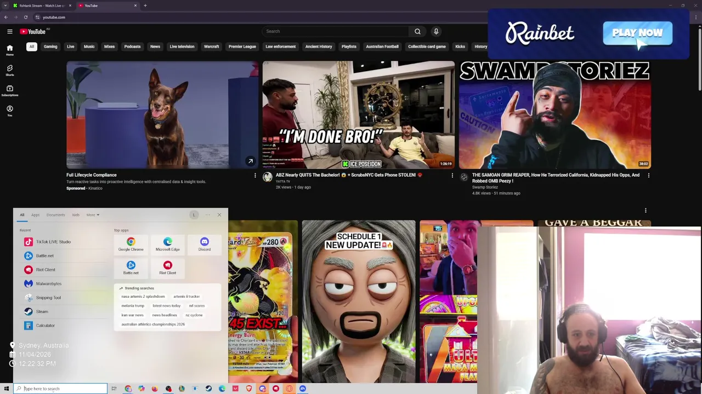The height and width of the screenshot is (394, 702).
Task: Open the Shorts shelf three-dots menu
Action: [646, 210]
